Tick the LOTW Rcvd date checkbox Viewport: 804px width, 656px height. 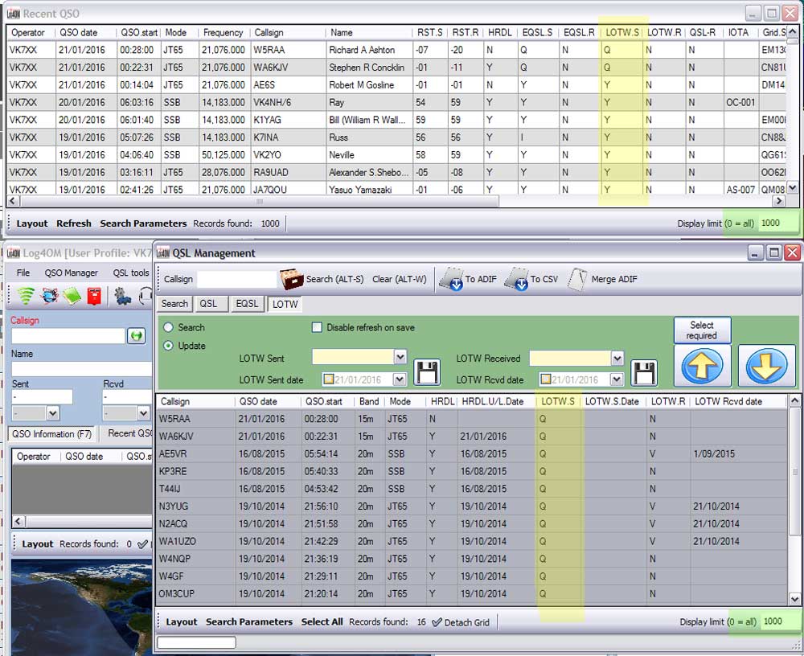tap(546, 379)
